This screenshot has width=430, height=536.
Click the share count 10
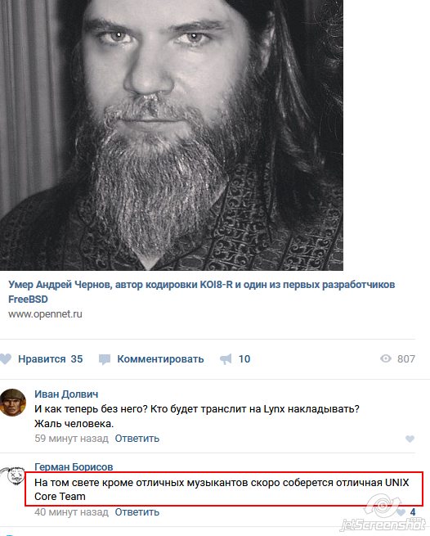[x=244, y=359]
